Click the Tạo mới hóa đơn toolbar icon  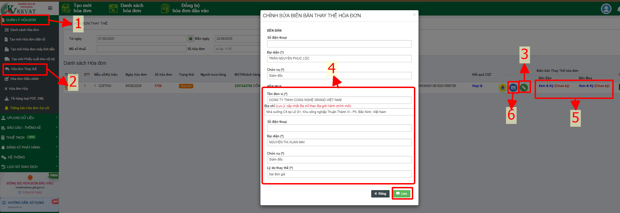(66, 8)
